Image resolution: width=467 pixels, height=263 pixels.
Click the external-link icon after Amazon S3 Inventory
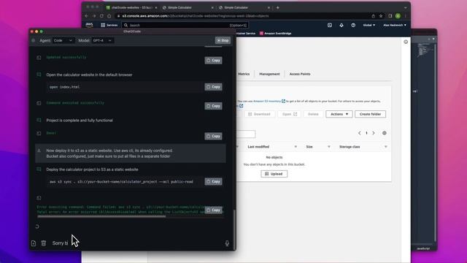(283, 101)
